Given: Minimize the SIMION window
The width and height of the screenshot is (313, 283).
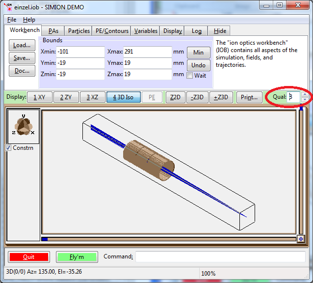Looking at the screenshot, I should coord(266,5).
